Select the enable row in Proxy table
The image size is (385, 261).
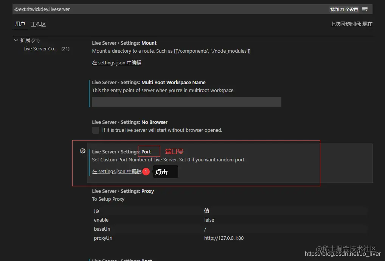pos(230,220)
